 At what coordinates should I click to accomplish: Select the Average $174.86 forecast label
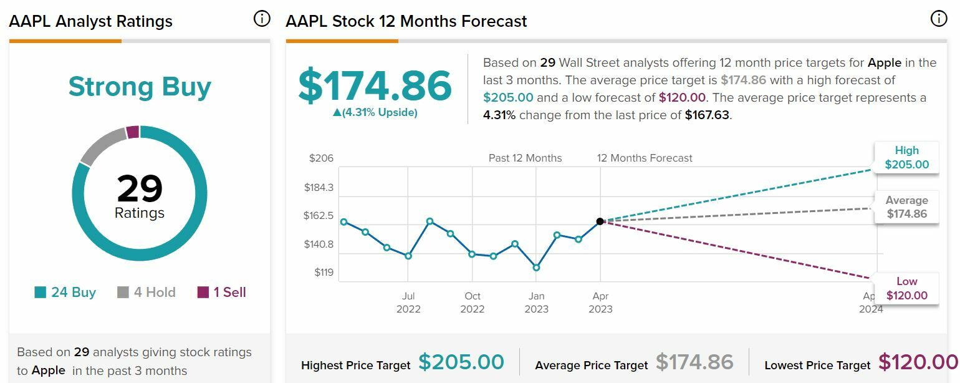[x=906, y=207]
